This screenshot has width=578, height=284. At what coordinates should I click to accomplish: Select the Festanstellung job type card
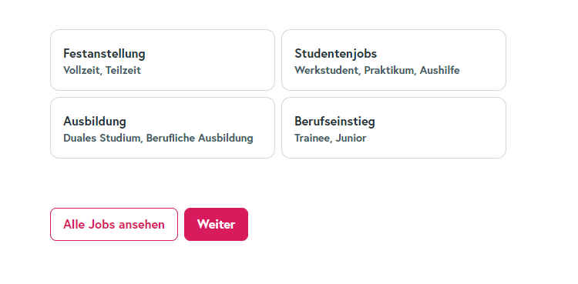[x=163, y=60]
